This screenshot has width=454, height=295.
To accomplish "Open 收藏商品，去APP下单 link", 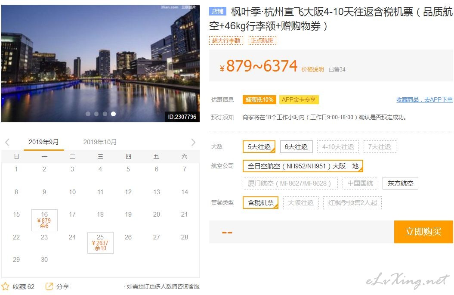I will click(424, 99).
